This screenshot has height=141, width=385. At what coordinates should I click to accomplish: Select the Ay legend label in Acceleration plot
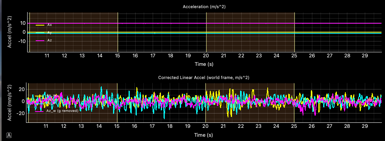click(x=49, y=33)
